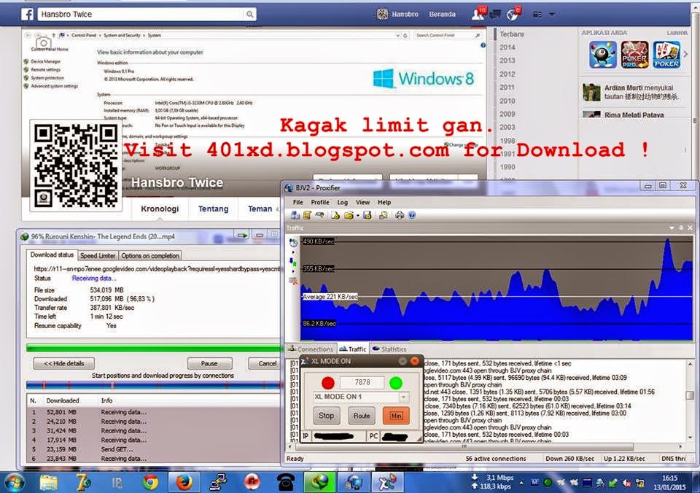Viewport: 700px width, 493px height.
Task: Open the View menu in Proxifier
Action: click(x=362, y=202)
